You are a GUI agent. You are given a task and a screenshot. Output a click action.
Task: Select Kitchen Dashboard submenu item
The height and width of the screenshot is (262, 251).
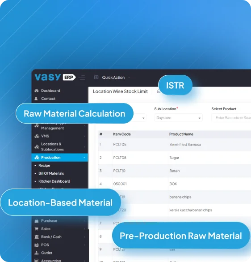pyautogui.click(x=54, y=181)
